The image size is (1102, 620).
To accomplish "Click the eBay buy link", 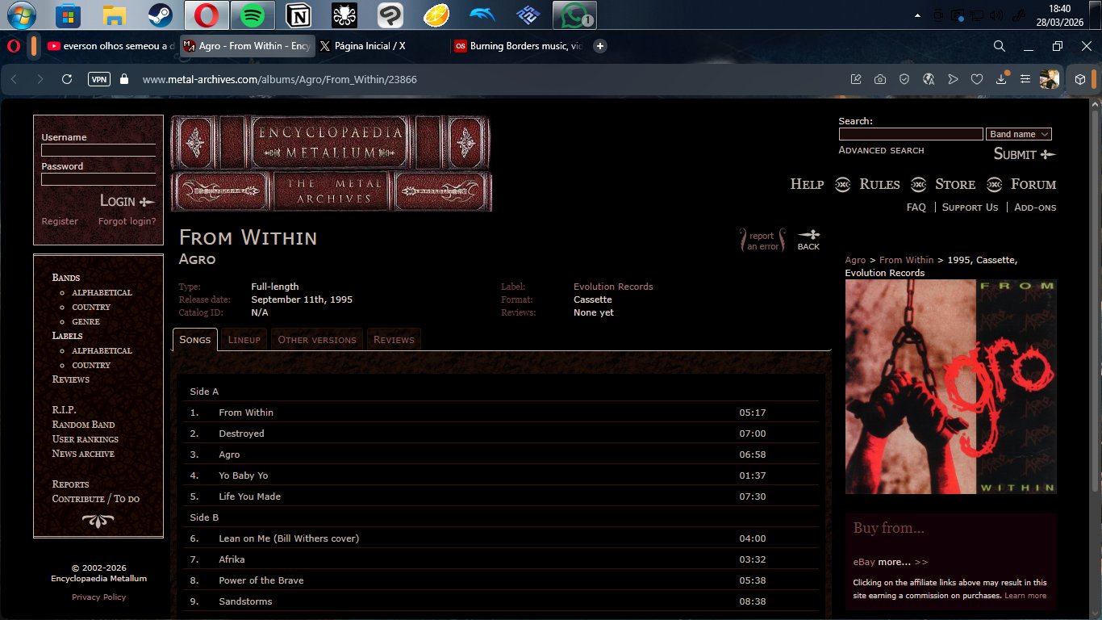I will pyautogui.click(x=864, y=562).
